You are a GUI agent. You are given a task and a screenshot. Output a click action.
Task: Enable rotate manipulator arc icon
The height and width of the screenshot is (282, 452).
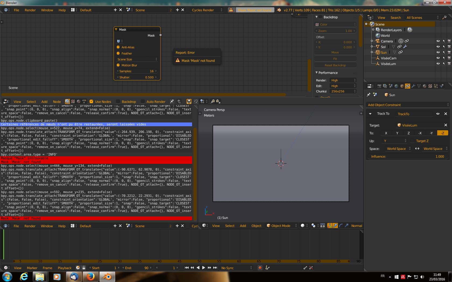(x=341, y=226)
